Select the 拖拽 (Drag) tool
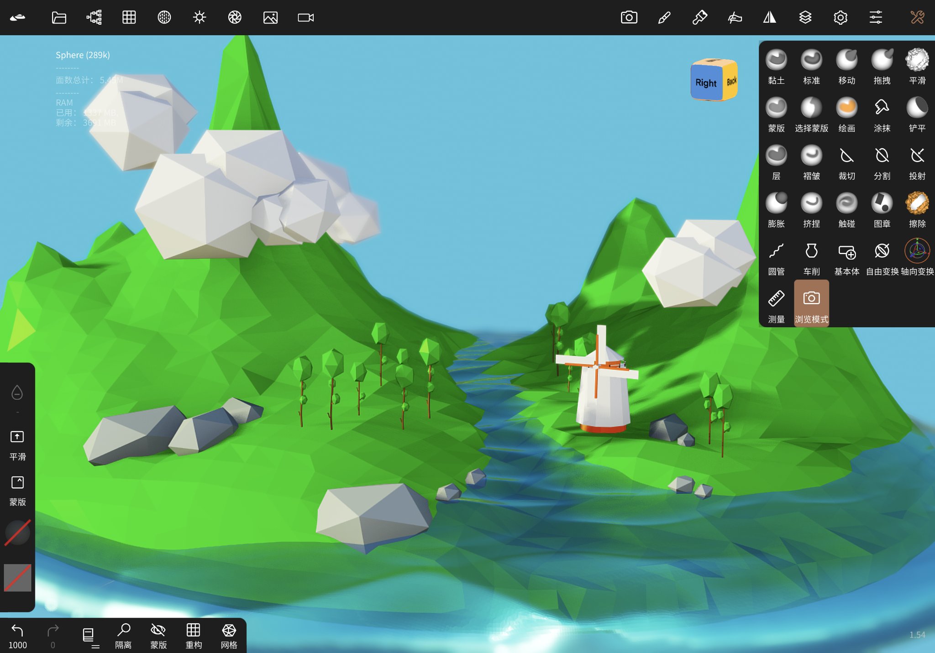The image size is (935, 653). click(x=882, y=67)
